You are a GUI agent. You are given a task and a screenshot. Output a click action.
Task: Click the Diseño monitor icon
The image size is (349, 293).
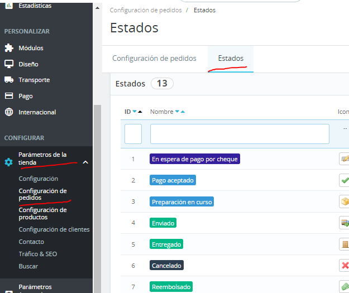tap(9, 64)
